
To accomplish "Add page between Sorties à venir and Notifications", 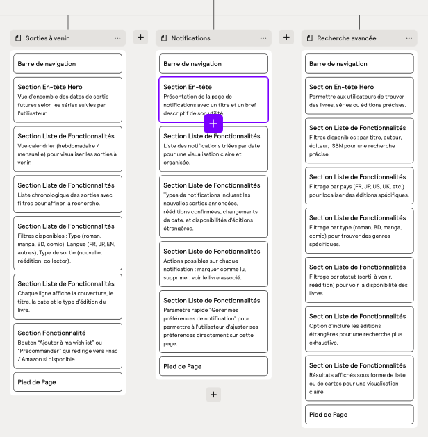I will click(140, 38).
